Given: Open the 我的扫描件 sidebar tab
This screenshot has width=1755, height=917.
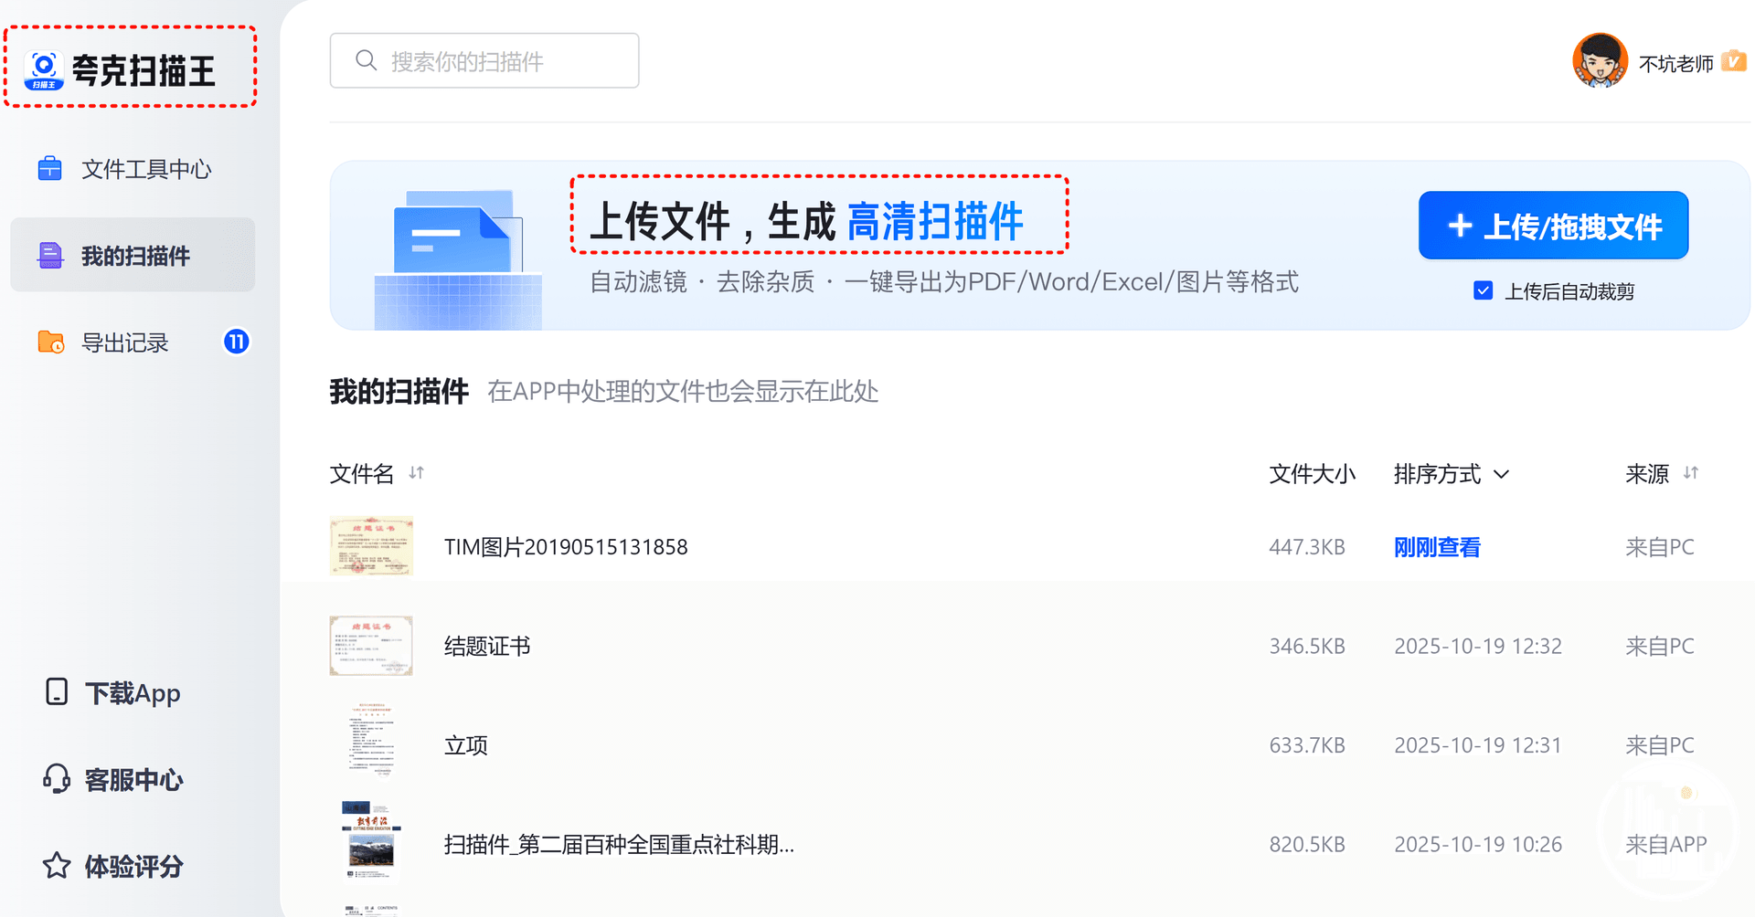Looking at the screenshot, I should point(133,256).
